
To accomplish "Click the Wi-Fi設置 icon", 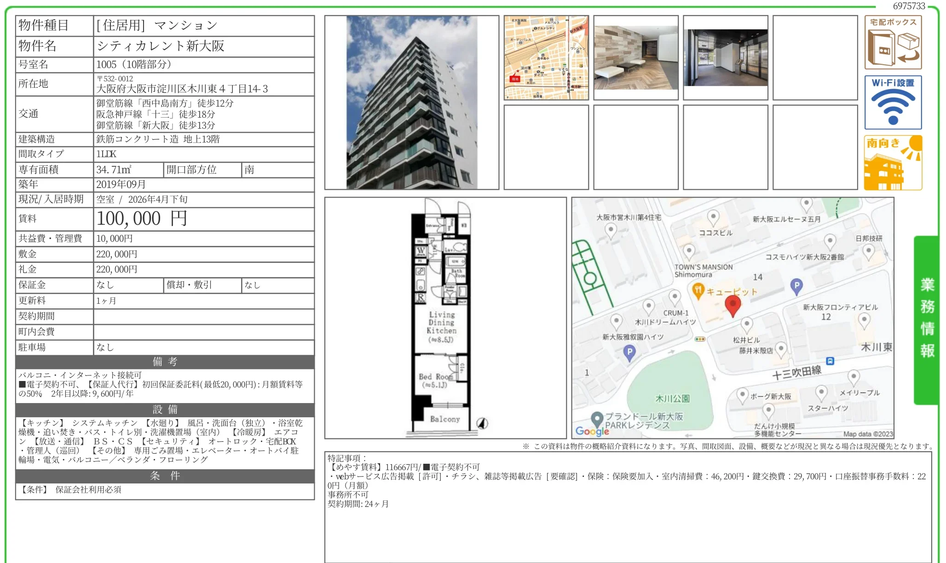I will (x=893, y=102).
